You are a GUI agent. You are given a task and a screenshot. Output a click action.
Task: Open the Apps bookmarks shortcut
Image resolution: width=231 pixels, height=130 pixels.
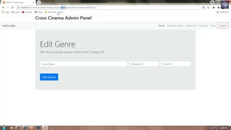[6, 12]
